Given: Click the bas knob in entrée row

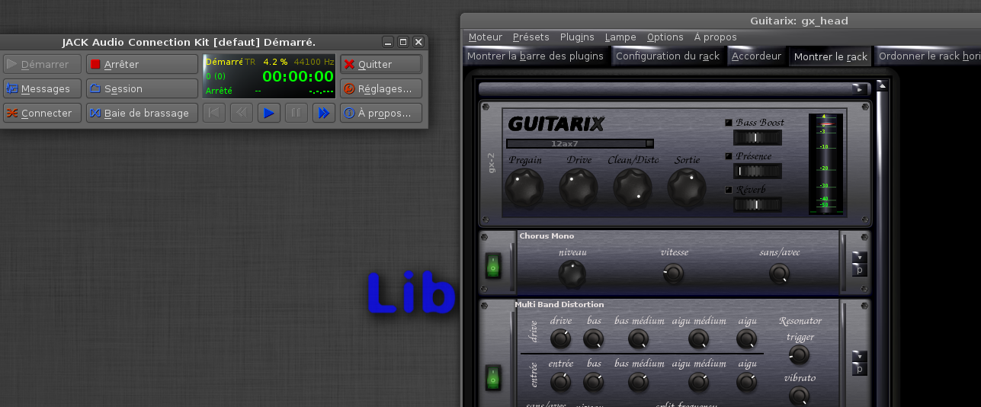Looking at the screenshot, I should point(594,382).
